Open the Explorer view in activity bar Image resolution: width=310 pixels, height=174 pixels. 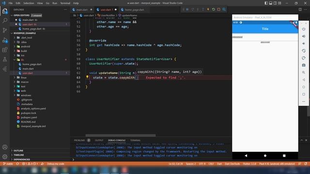(5, 11)
